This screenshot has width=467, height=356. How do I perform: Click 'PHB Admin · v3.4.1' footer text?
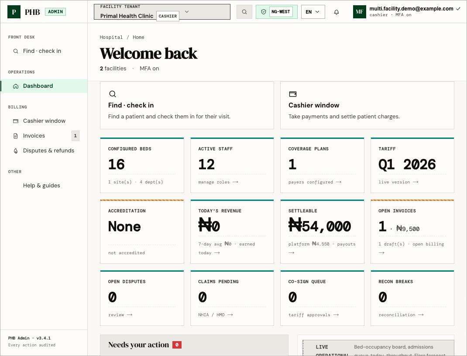[x=30, y=338]
